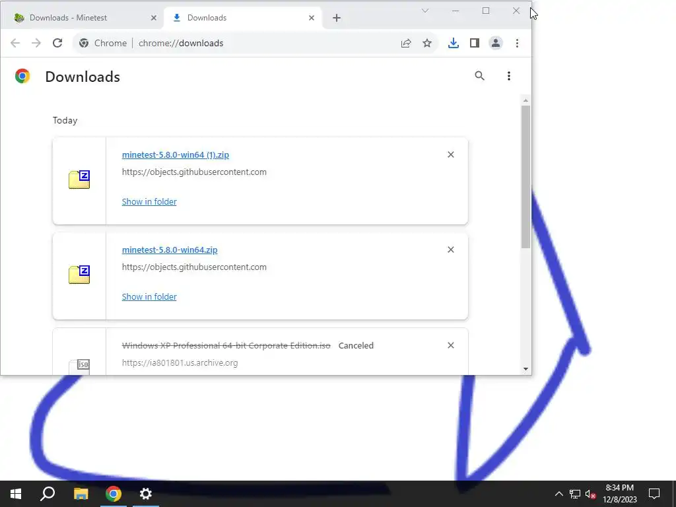Click githubusercontent URL under minetest-5.8.0-win64.zip
676x507 pixels.
[x=194, y=267]
